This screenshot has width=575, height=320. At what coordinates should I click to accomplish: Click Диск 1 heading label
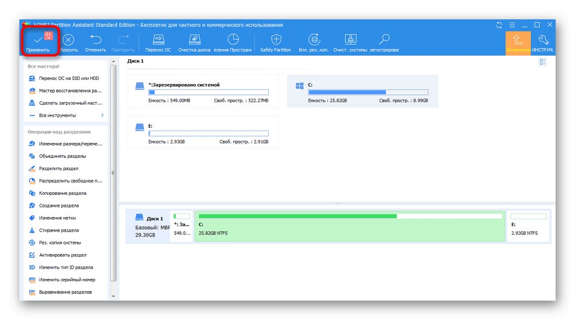coord(136,61)
